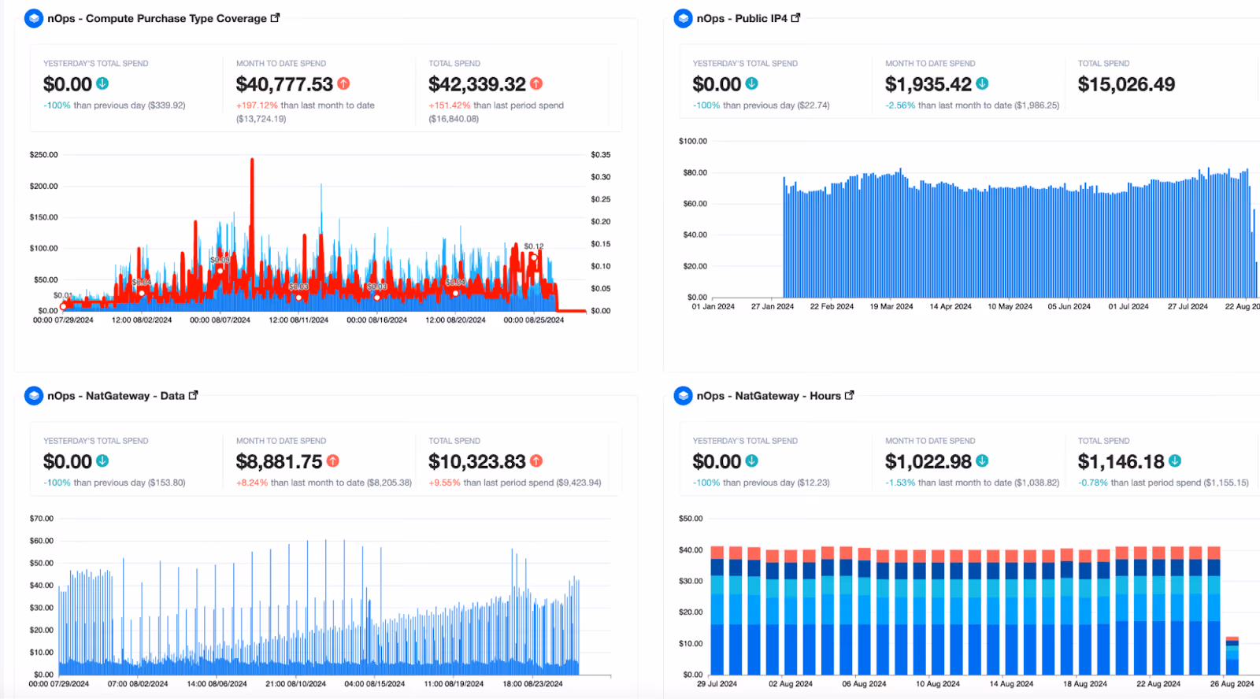Select +197.12% than last month text

coord(306,112)
